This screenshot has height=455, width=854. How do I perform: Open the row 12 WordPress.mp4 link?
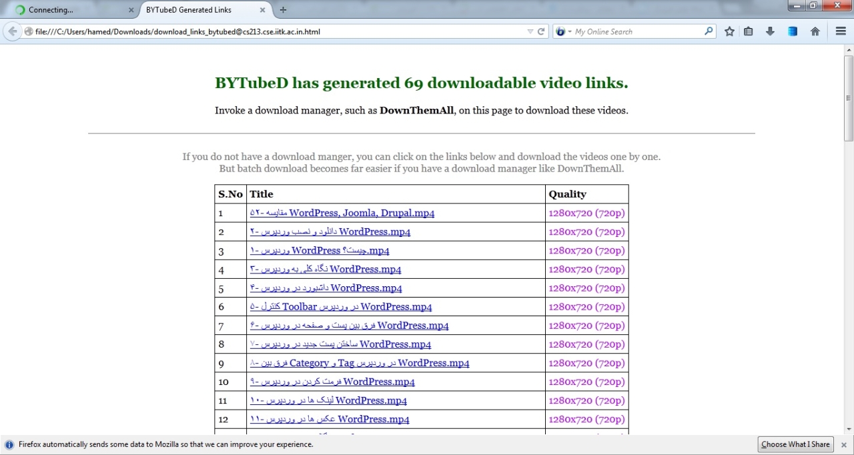click(x=330, y=419)
